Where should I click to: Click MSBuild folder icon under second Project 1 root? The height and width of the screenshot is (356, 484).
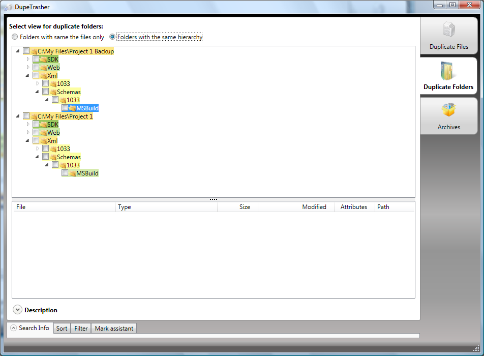pos(73,173)
